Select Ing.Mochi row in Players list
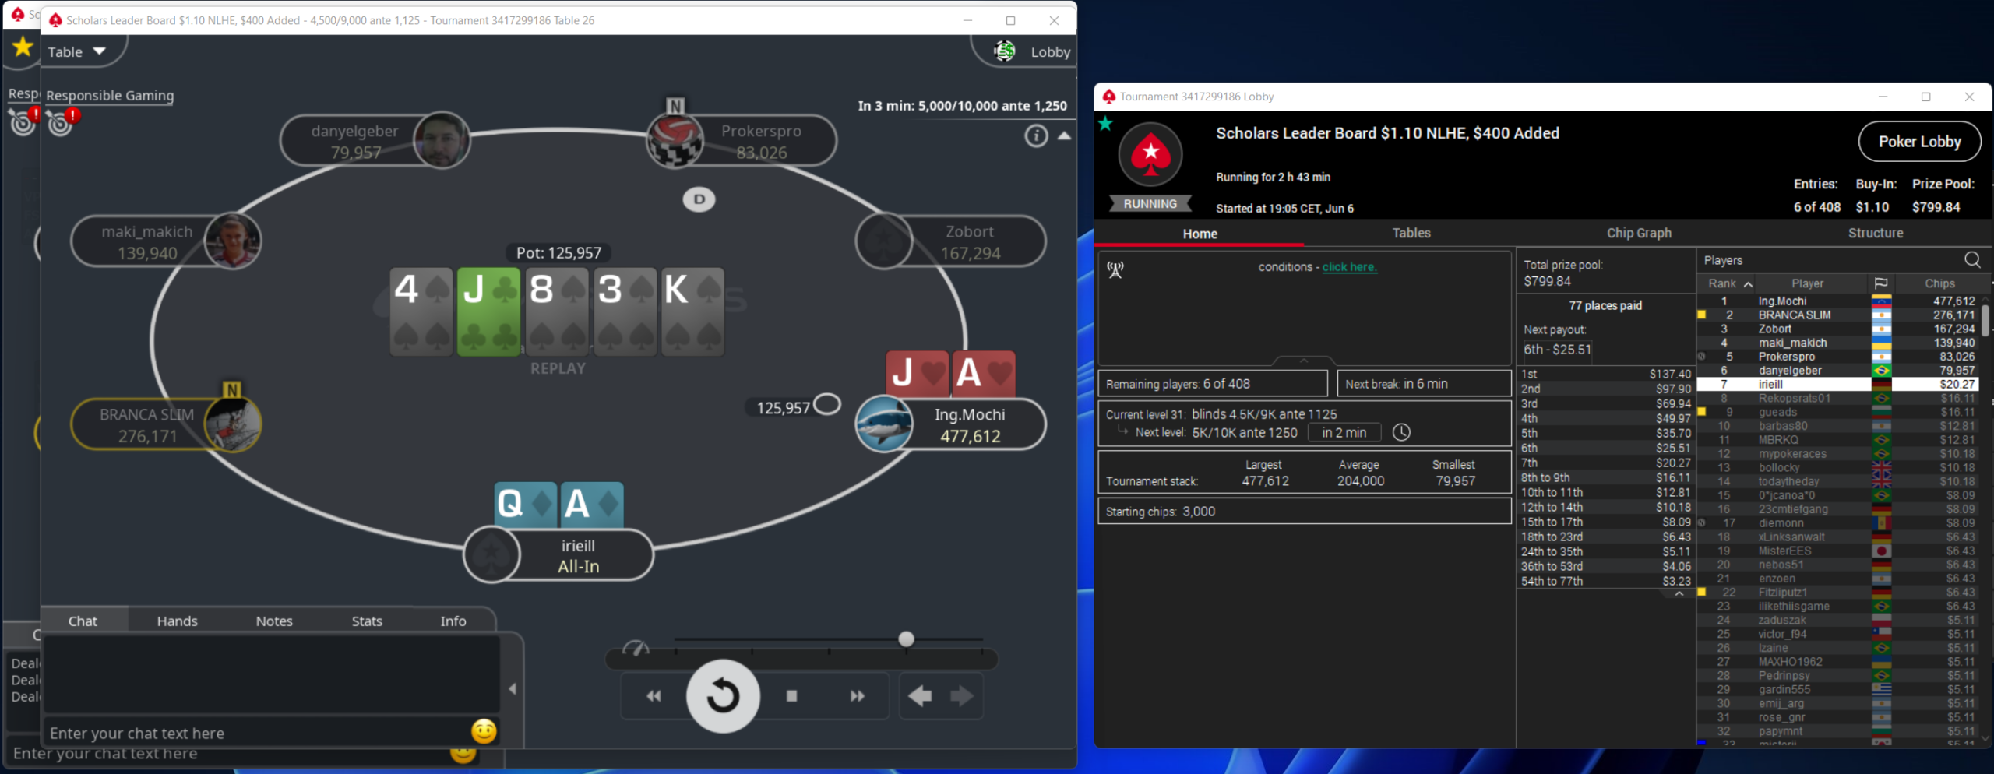Viewport: 1994px width, 774px height. pyautogui.click(x=1839, y=301)
